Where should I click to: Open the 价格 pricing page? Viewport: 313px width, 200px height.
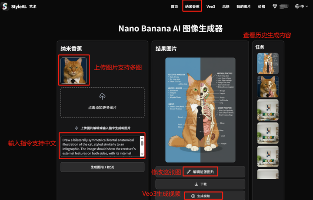262,7
